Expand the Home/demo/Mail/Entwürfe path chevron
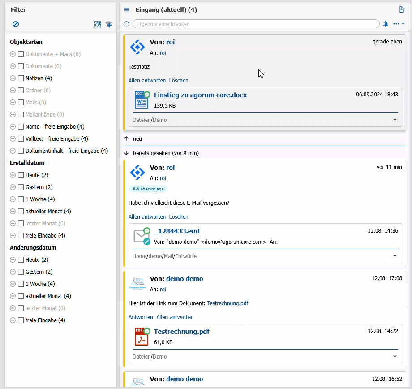This screenshot has width=412, height=389. (395, 256)
